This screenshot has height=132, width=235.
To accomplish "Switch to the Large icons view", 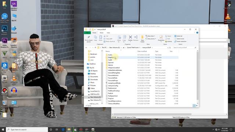I will click(197, 106).
